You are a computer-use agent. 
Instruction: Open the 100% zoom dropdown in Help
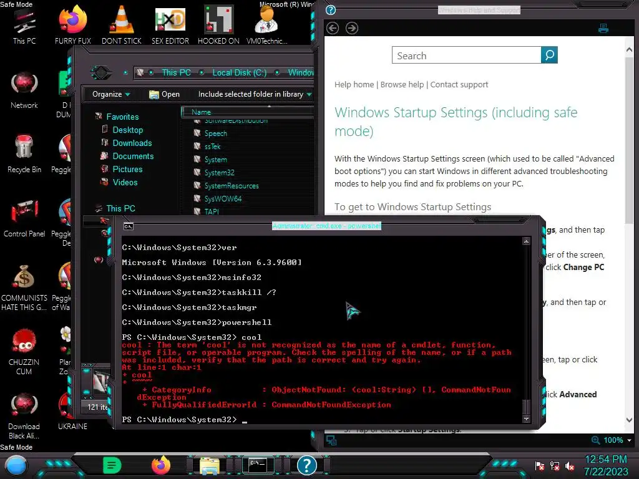point(629,440)
